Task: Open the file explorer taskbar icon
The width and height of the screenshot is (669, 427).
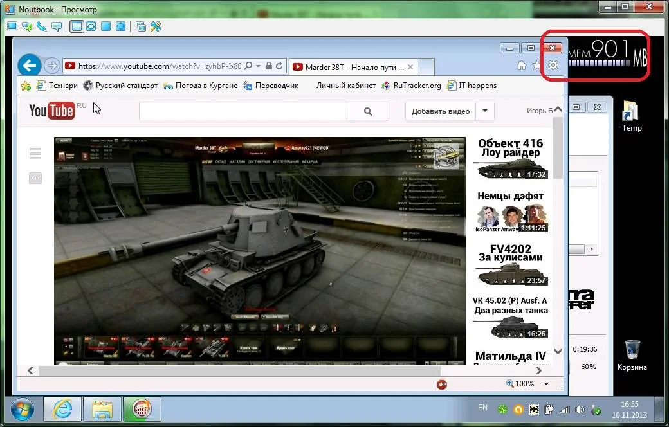Action: coord(102,410)
